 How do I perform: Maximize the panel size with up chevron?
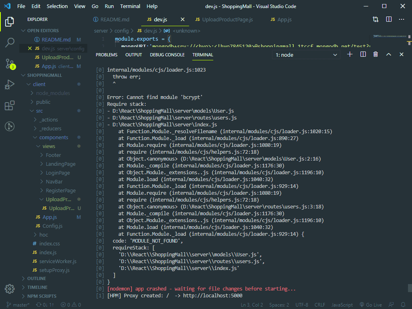coord(389,54)
